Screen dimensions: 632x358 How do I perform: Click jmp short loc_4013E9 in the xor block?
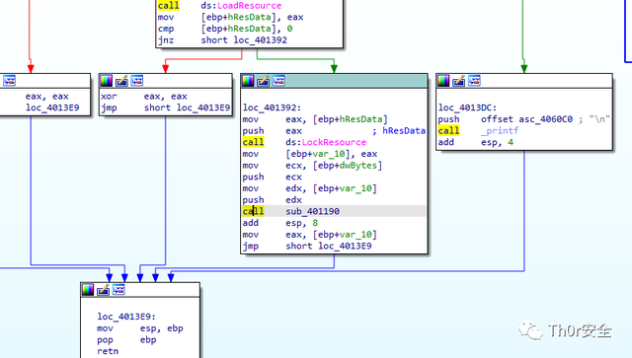pos(165,107)
